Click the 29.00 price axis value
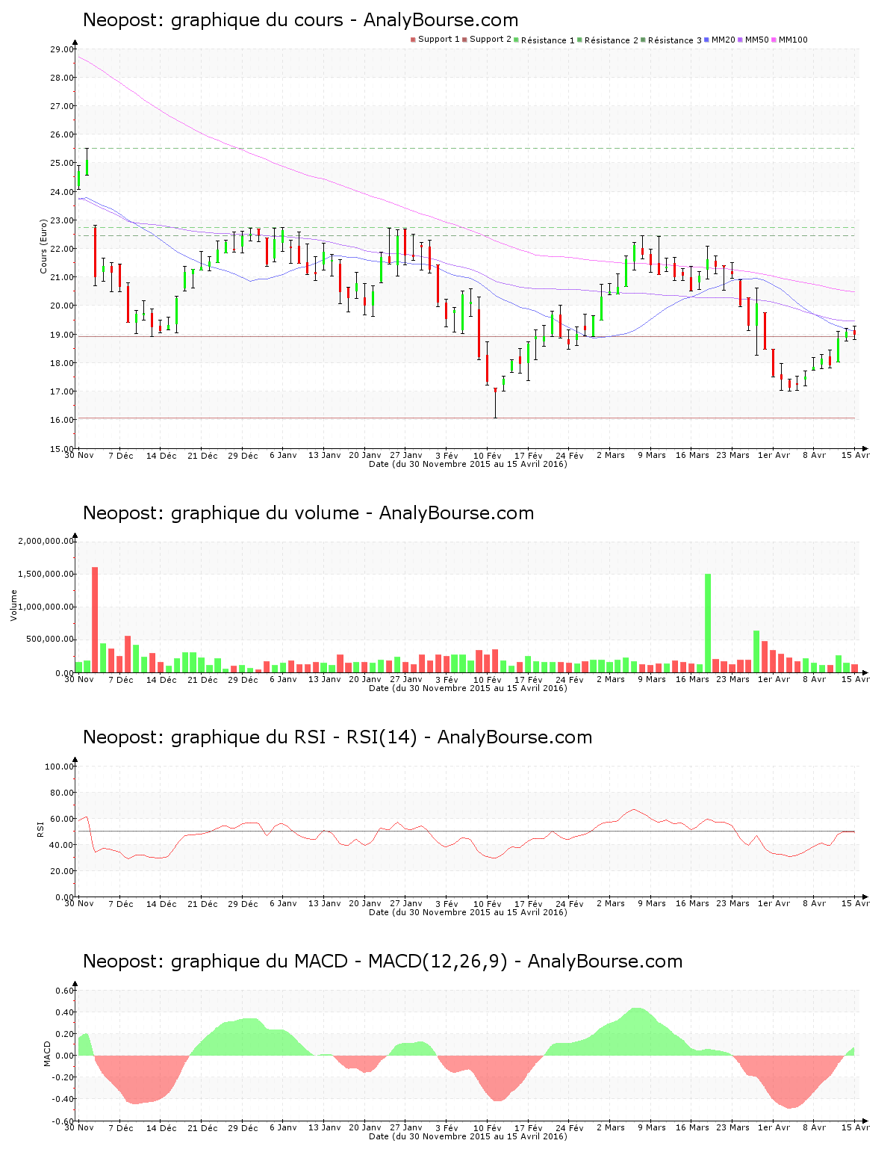 click(x=61, y=49)
